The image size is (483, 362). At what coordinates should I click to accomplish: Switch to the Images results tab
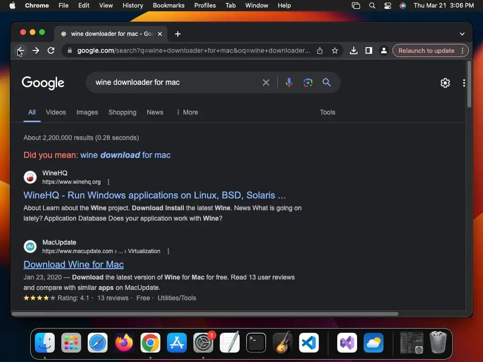[x=87, y=112]
